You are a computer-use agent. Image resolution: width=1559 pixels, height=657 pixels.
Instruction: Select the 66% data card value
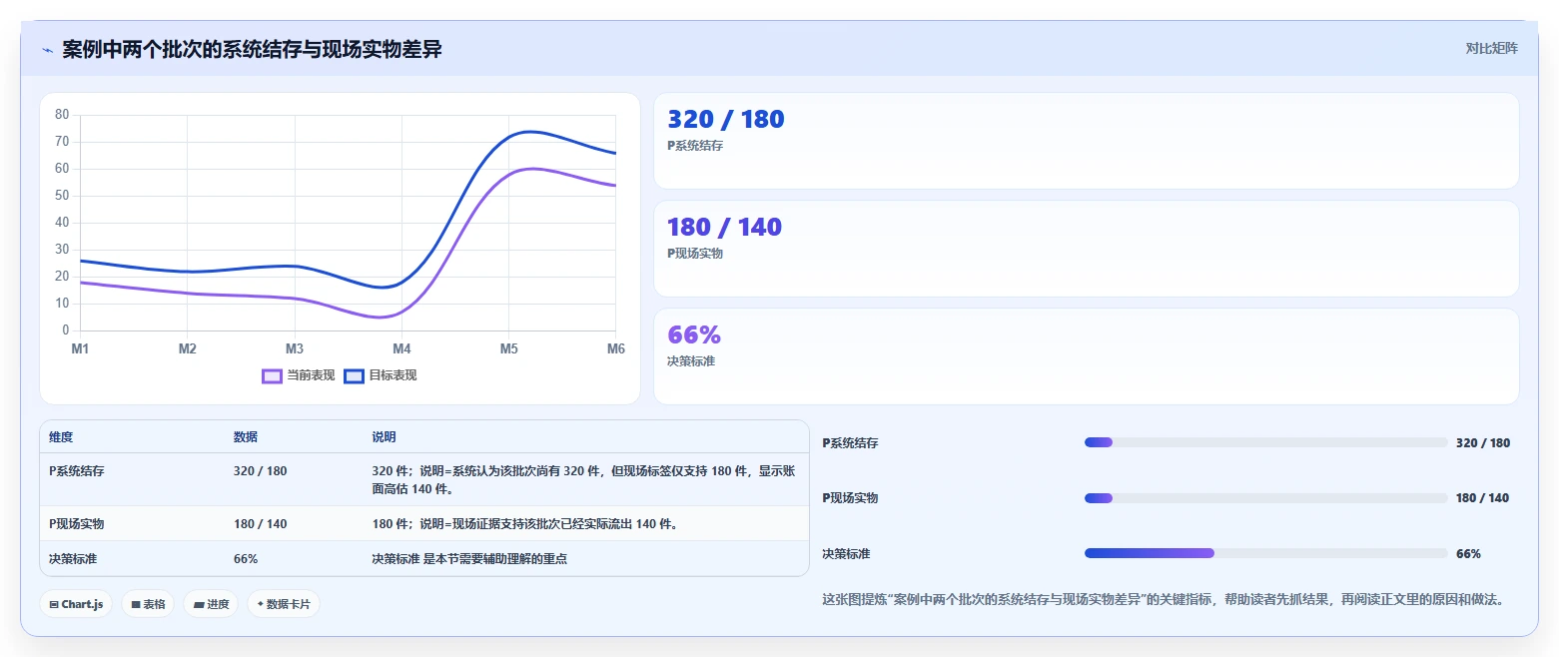click(694, 335)
